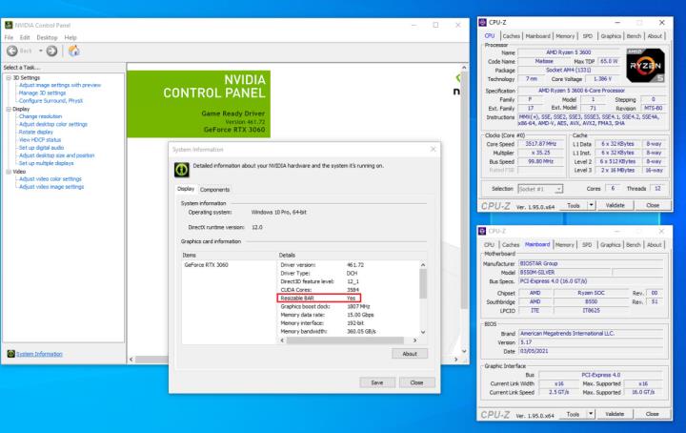Open Set up digital audio
Image resolution: width=686 pixels, height=433 pixels.
pyautogui.click(x=41, y=148)
